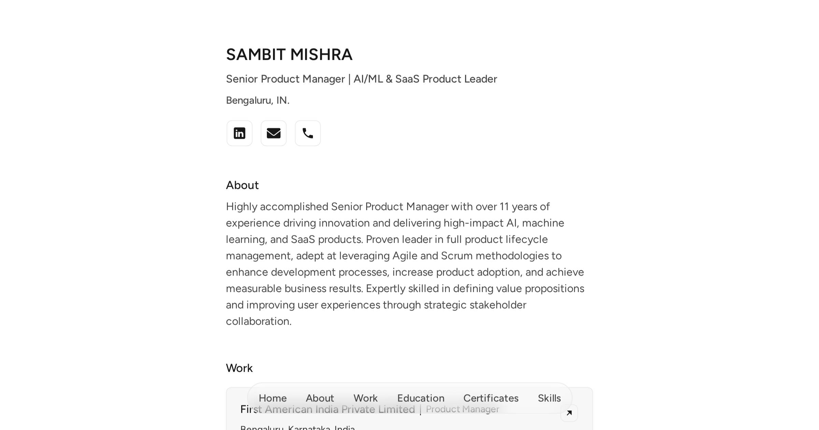Click the SAMBIT MISHRA name heading

click(289, 54)
